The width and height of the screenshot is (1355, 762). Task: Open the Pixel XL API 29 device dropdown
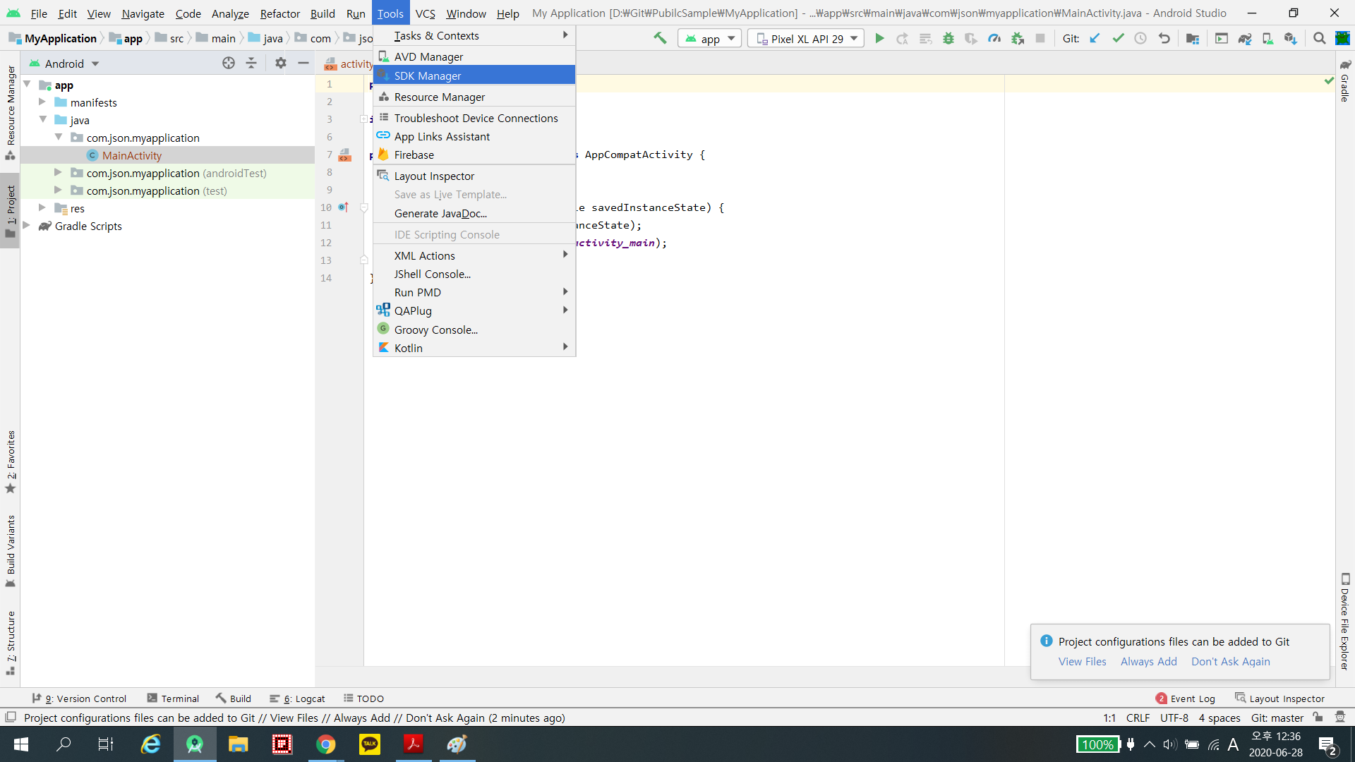point(807,38)
